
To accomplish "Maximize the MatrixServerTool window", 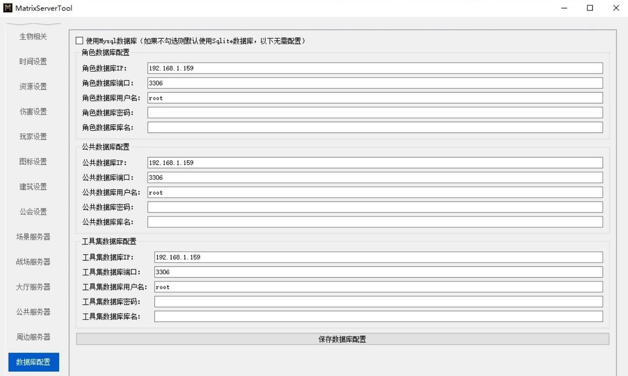I will point(590,8).
